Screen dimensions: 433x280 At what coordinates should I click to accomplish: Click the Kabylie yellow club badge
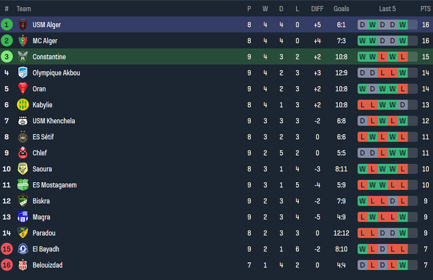pos(23,104)
